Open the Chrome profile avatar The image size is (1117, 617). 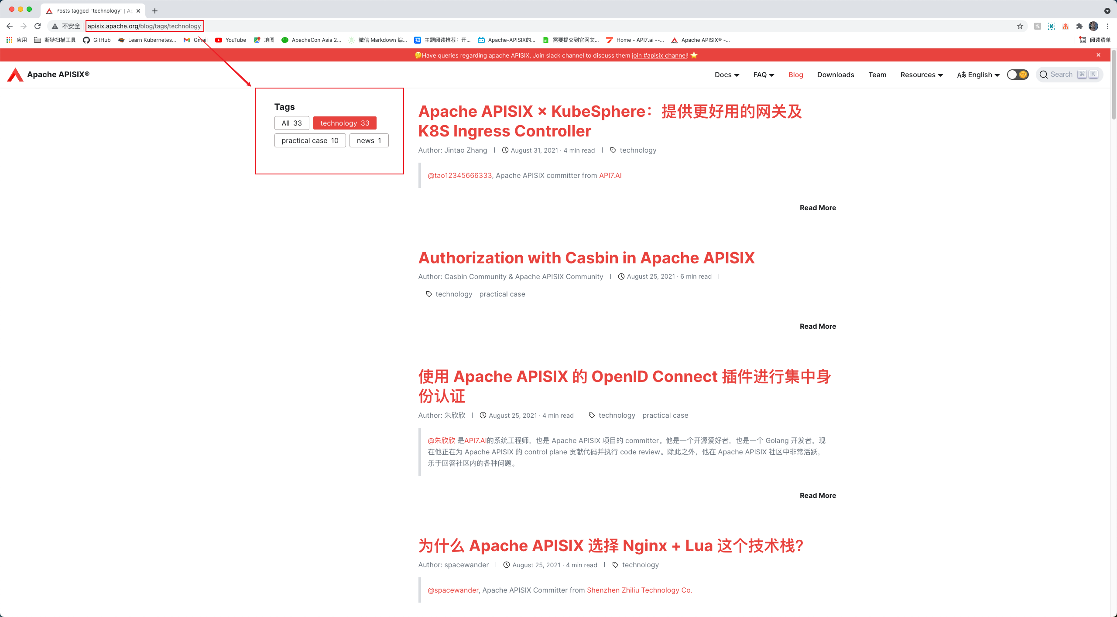coord(1093,26)
